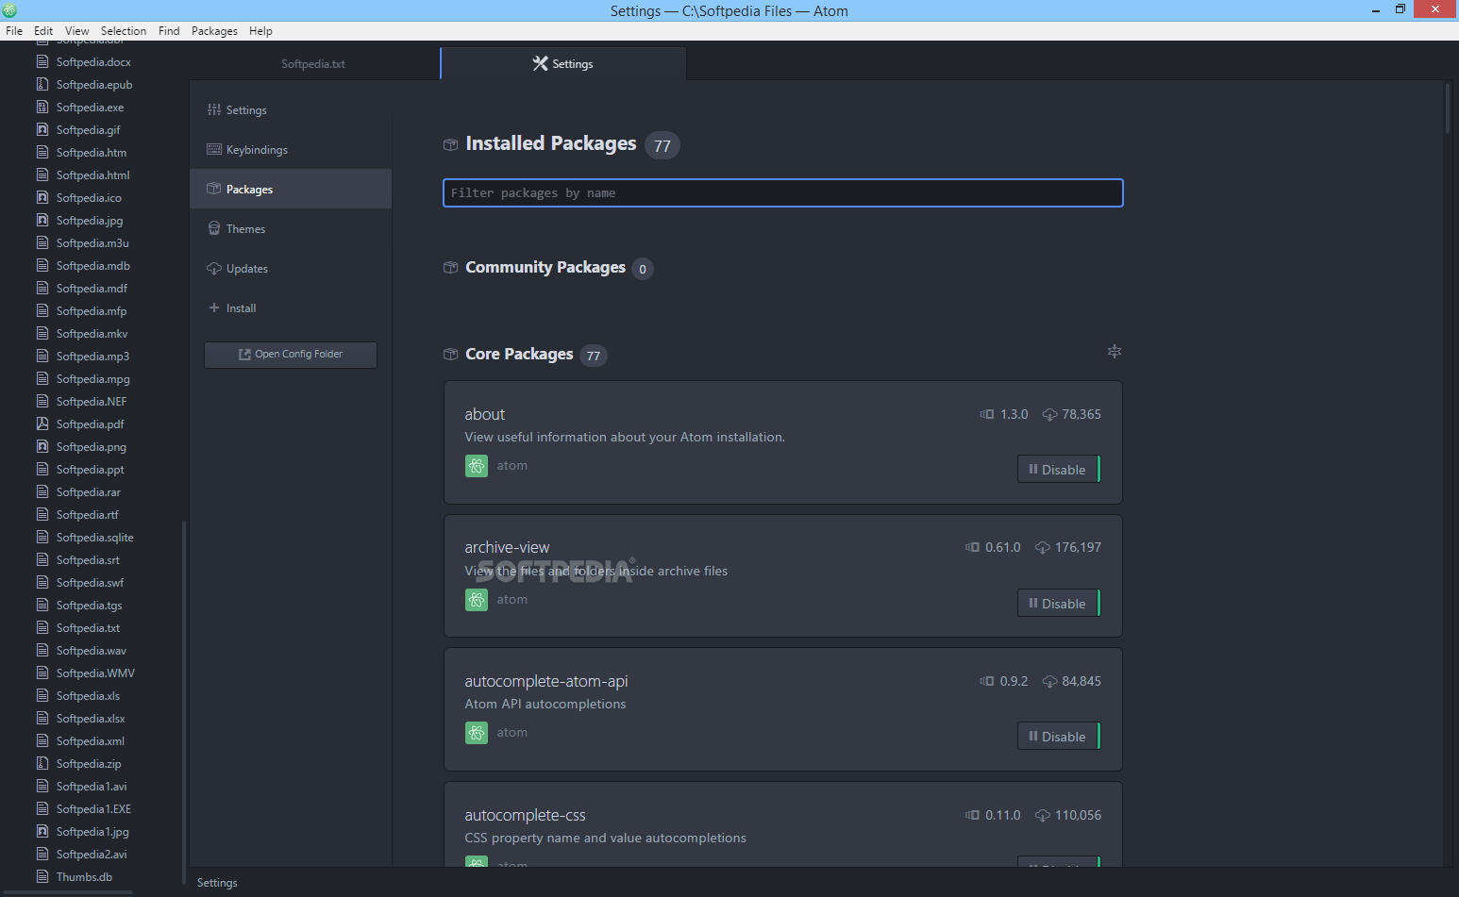Switch to the Softpedia.txt editor tab
The height and width of the screenshot is (897, 1459).
(x=313, y=64)
